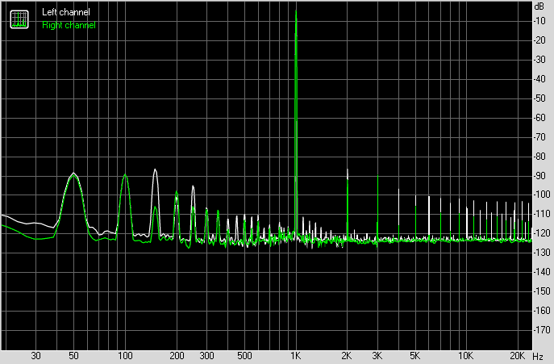Screen dimensions: 554x364
Task: Select the 'Left channel' legend label
Action: [66, 12]
